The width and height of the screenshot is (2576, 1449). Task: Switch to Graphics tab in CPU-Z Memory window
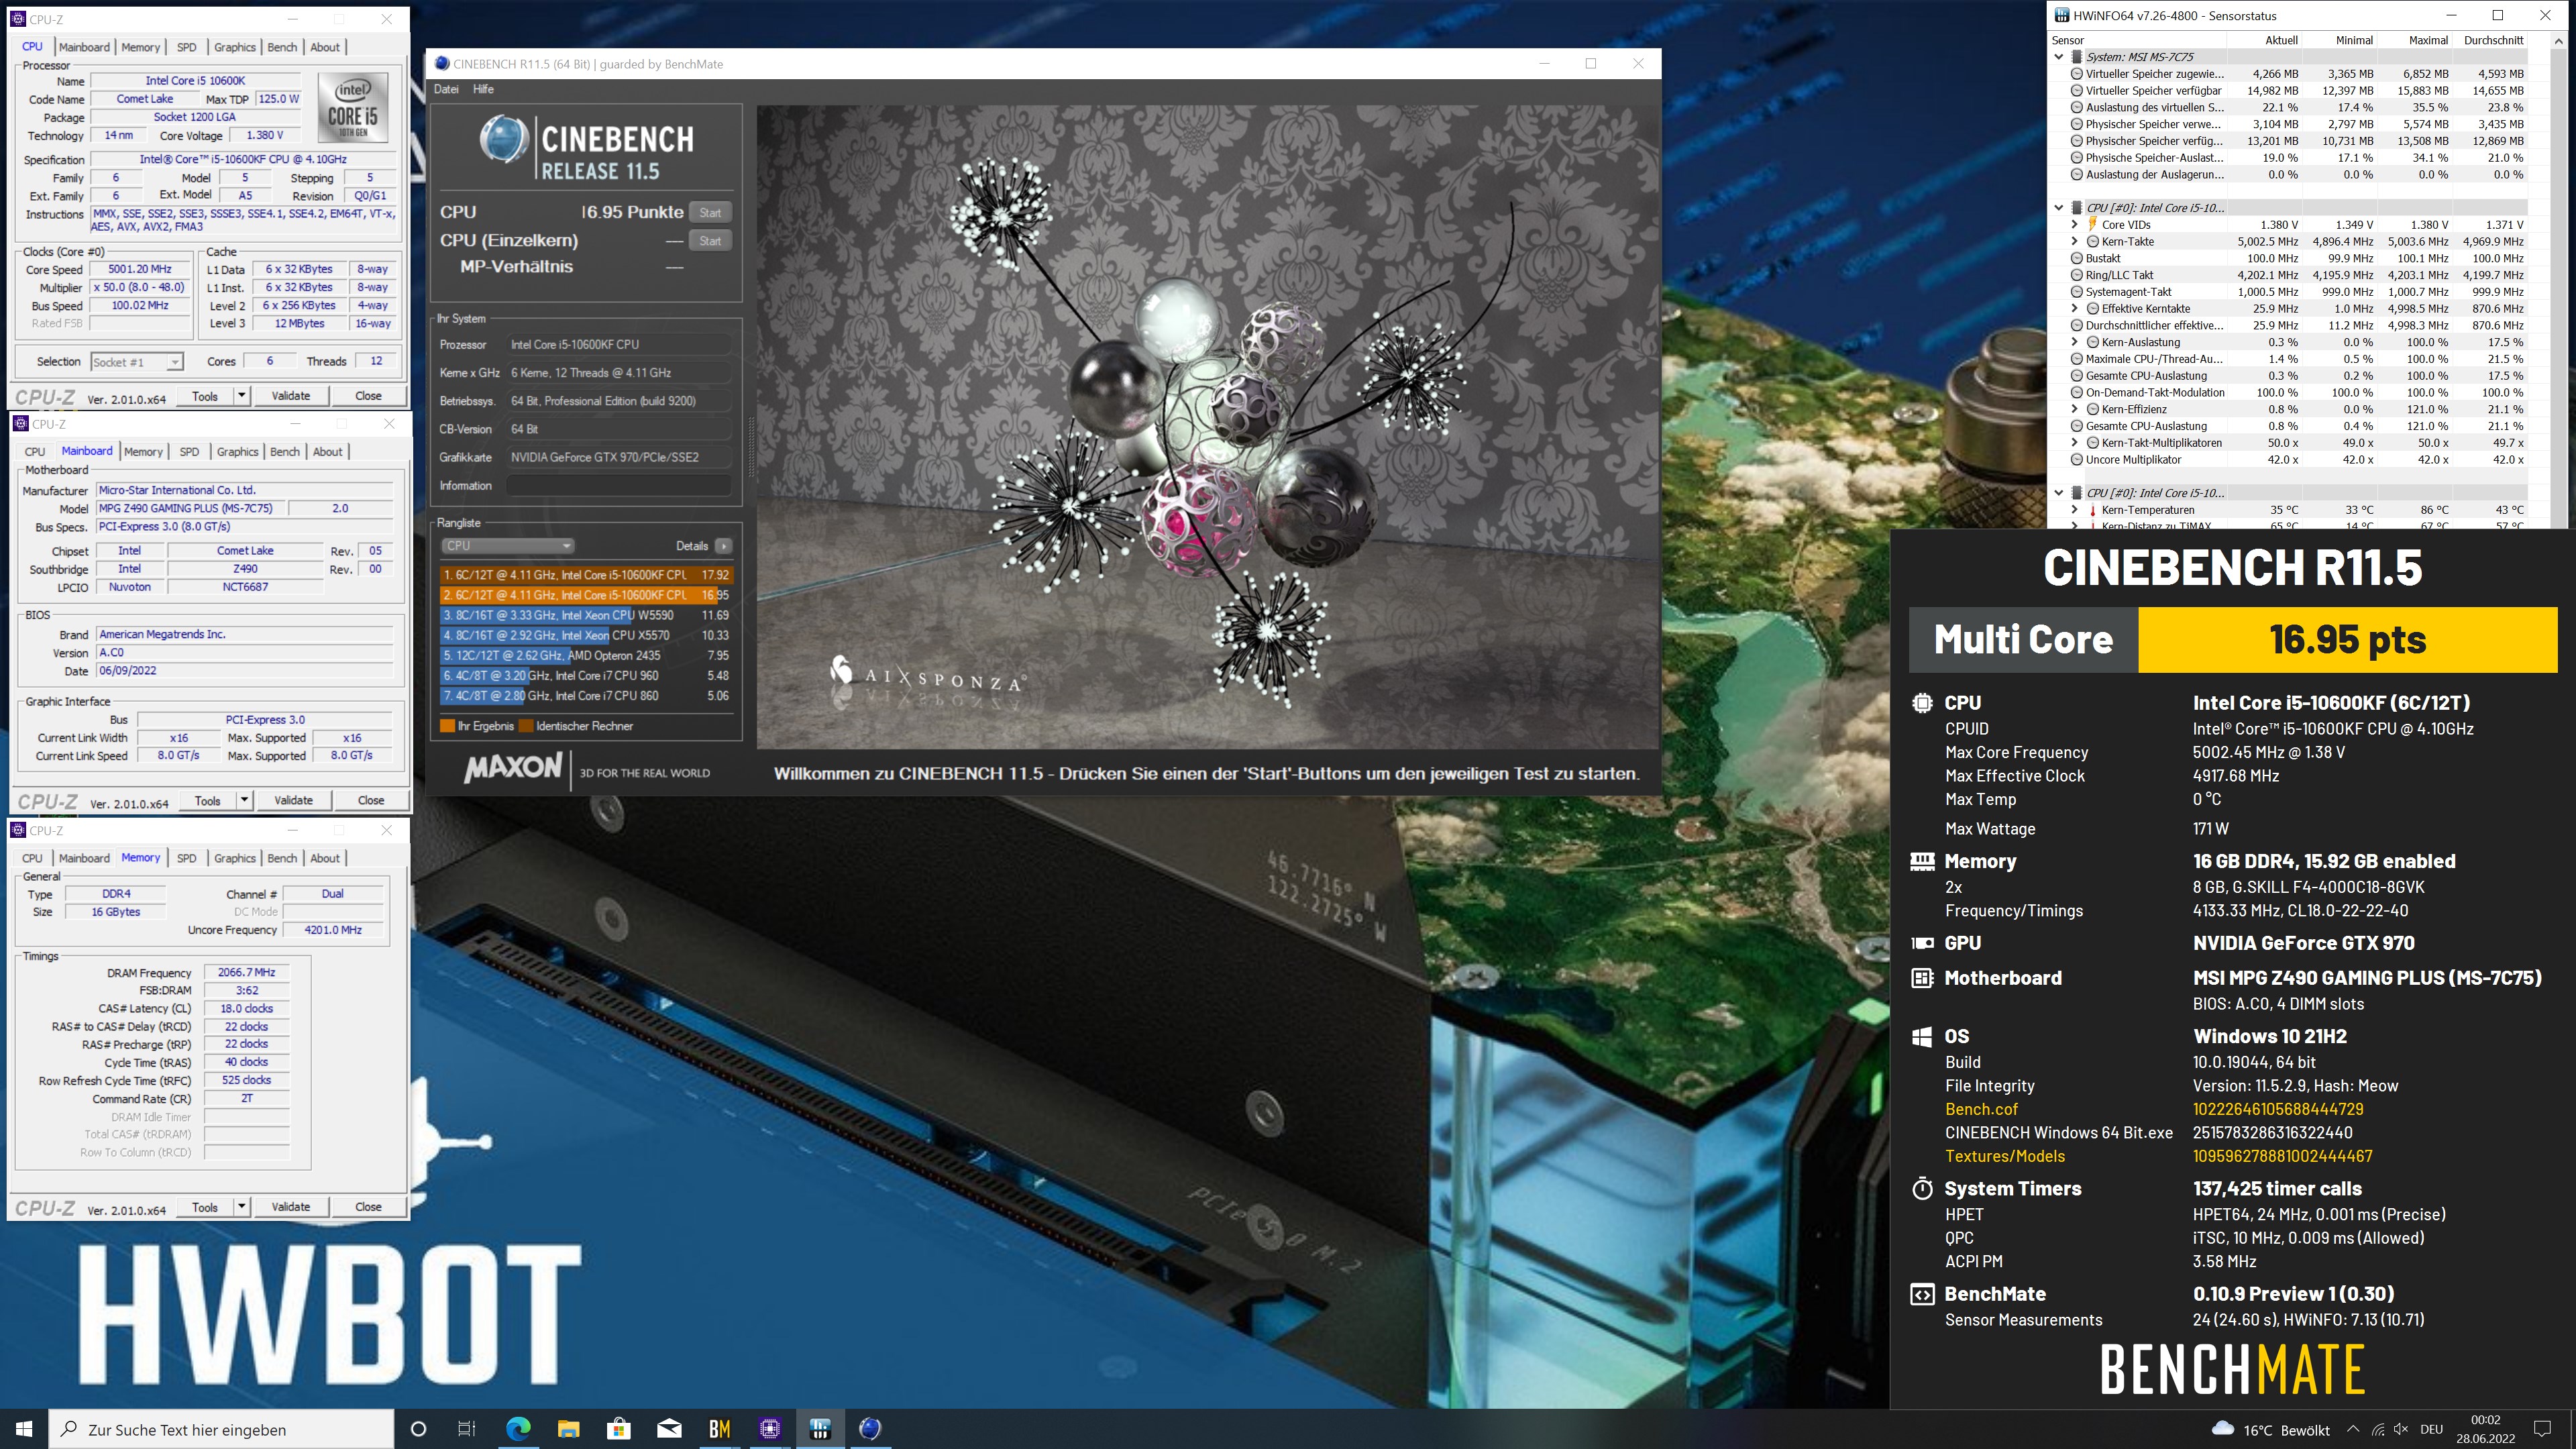pyautogui.click(x=235, y=858)
